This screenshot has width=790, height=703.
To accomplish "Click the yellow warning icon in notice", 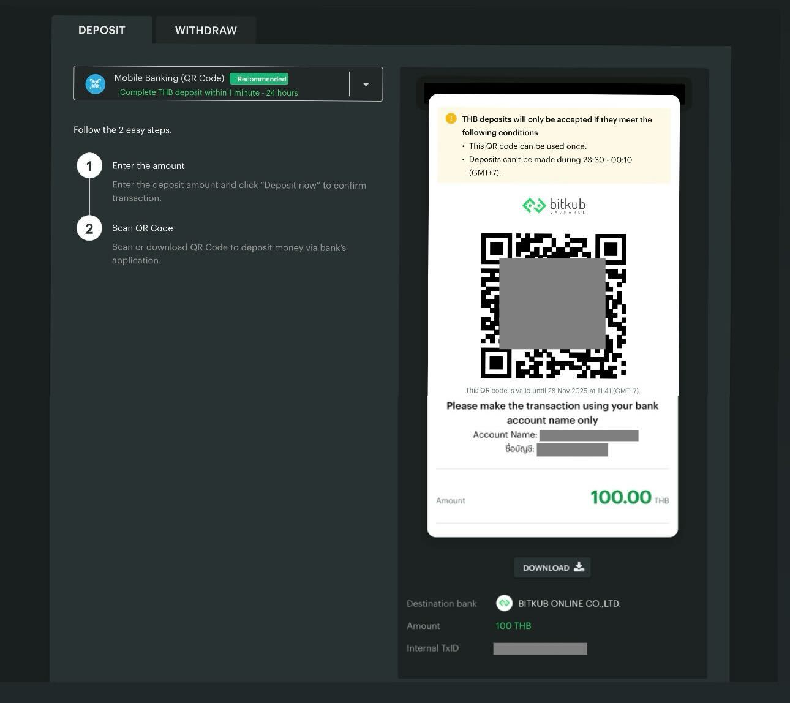I will point(451,119).
